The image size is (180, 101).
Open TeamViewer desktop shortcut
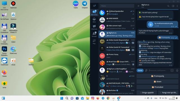pos(4,62)
